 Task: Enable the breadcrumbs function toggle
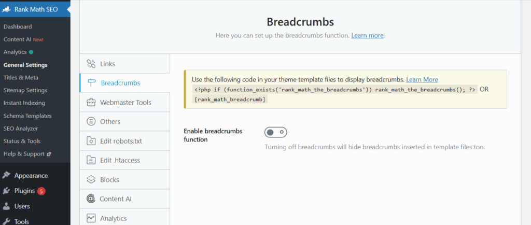[x=276, y=132]
